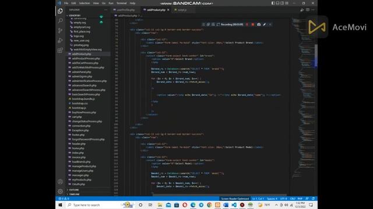The height and width of the screenshot is (209, 373).
Task: Open the Run menu
Action: coord(111,3)
